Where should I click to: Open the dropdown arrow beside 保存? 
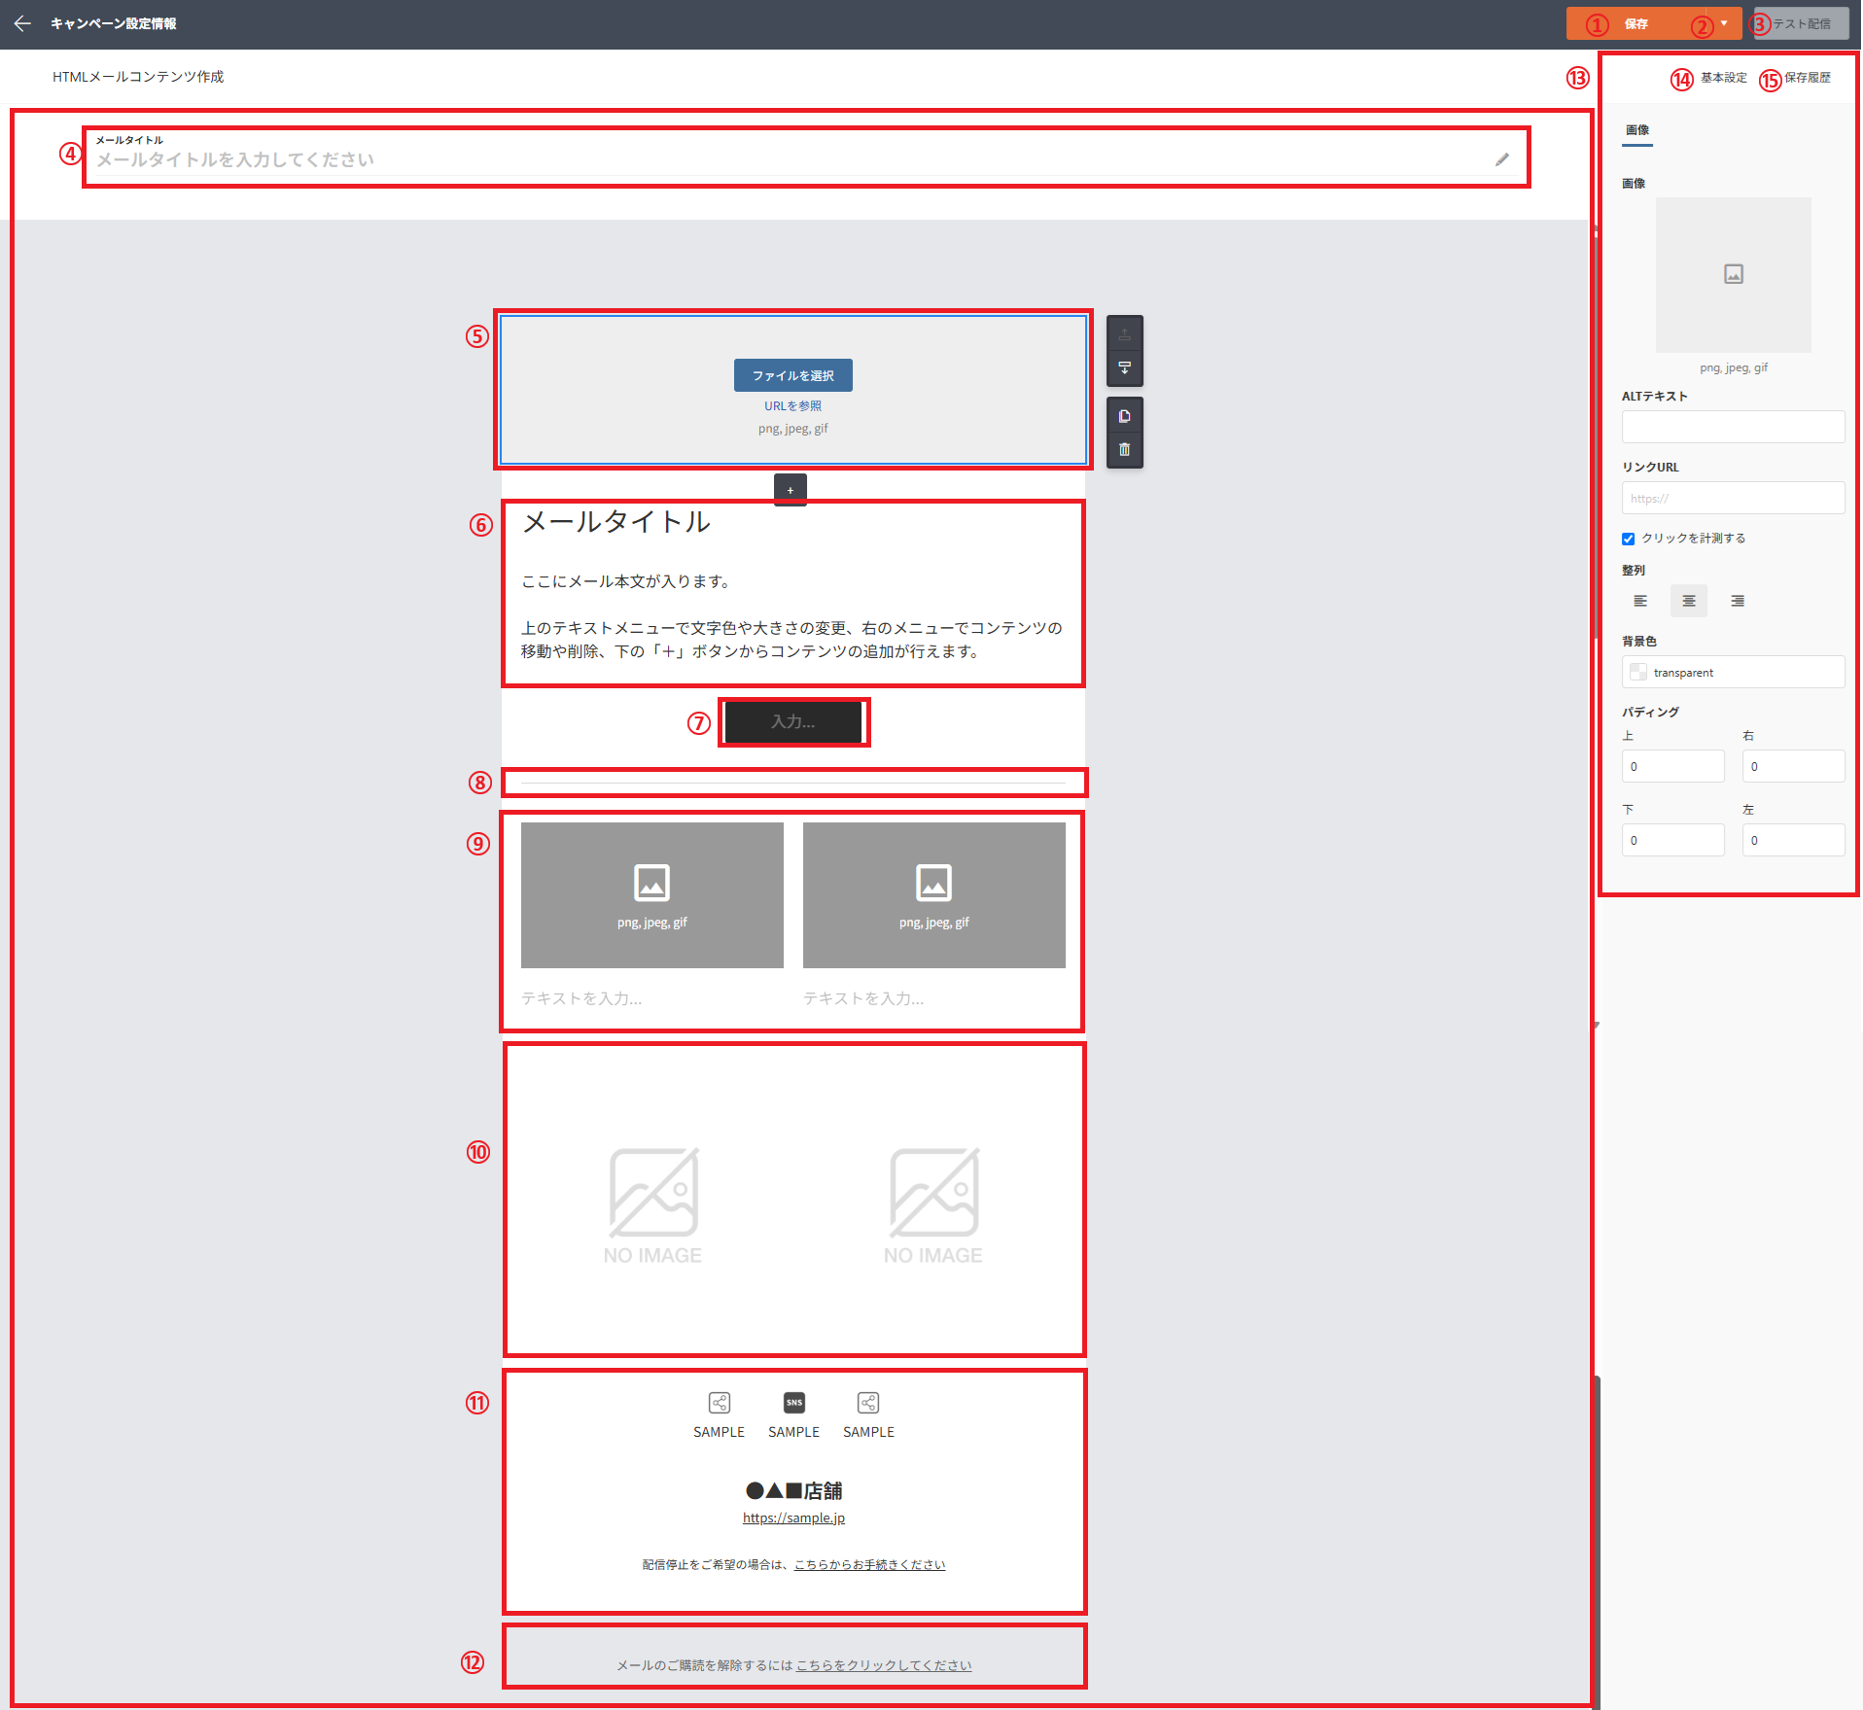pos(1724,23)
